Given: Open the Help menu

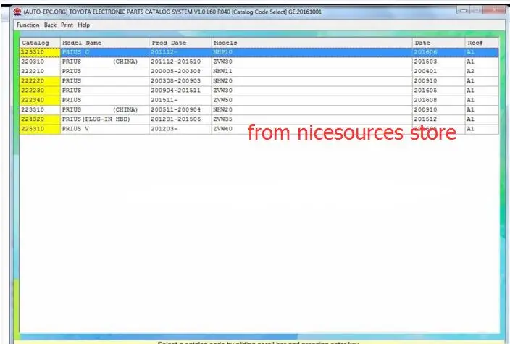Looking at the screenshot, I should [83, 25].
